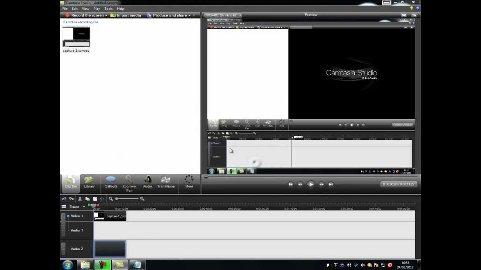Screen dimensions: 481x270
Task: Click the blue help icon
Action: [x=417, y=8]
